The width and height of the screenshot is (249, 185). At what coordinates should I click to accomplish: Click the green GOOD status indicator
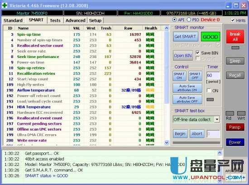click(211, 37)
